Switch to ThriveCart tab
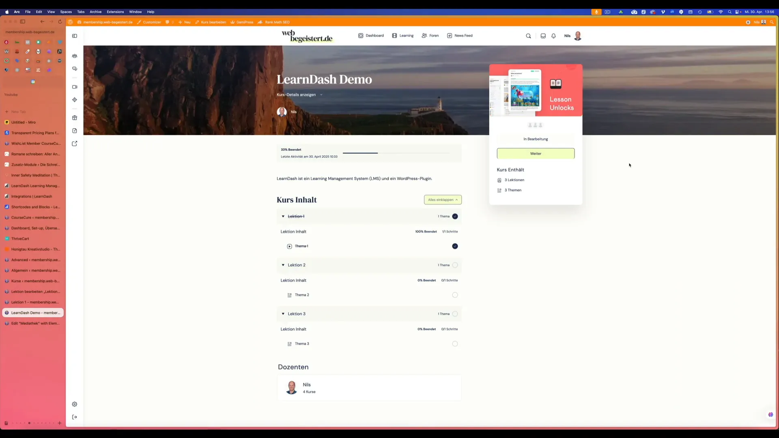The image size is (779, 438). [x=33, y=238]
